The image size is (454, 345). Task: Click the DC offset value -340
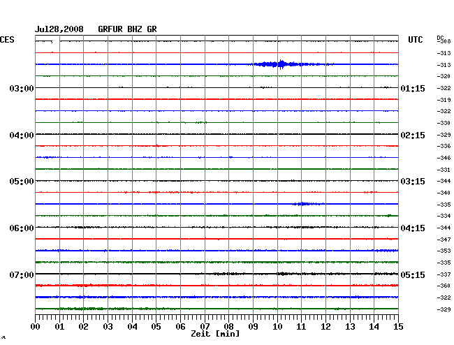(444, 193)
